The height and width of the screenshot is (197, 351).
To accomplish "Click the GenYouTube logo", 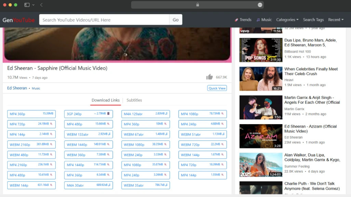I will point(19,20).
